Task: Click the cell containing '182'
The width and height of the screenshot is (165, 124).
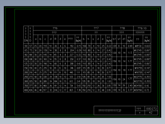Action: (x=72, y=46)
